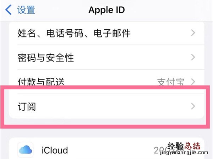Image resolution: width=213 pixels, height=159 pixels.
Task: Tap chevron next to 支付宝
Action: click(x=193, y=82)
